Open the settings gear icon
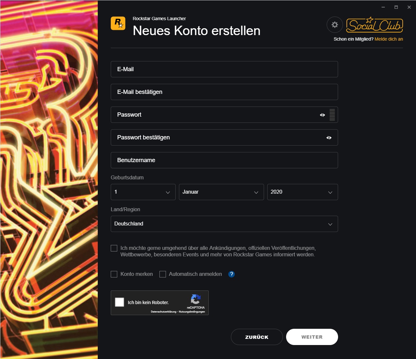 tap(334, 25)
